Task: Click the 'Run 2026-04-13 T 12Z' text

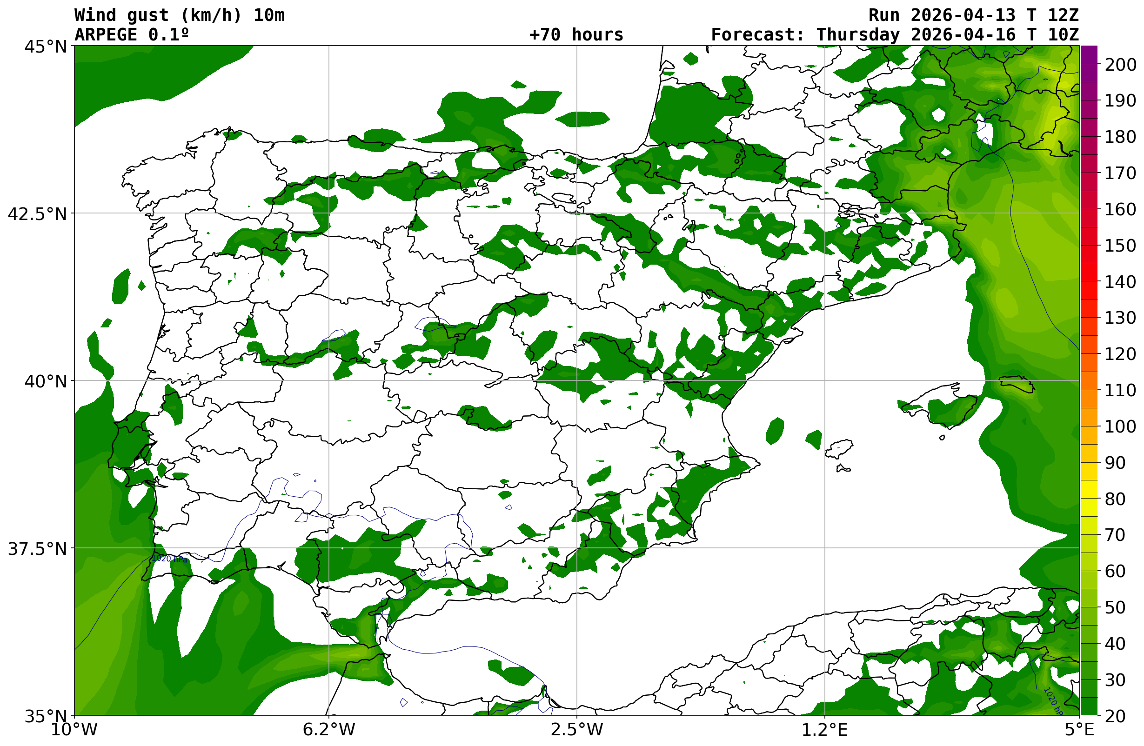Action: 973,15
